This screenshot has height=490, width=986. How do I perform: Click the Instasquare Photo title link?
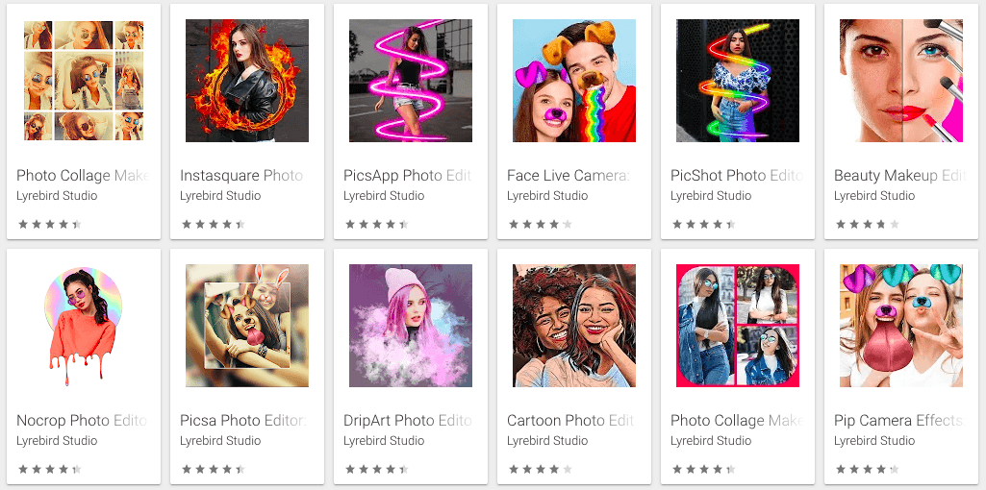coord(241,176)
